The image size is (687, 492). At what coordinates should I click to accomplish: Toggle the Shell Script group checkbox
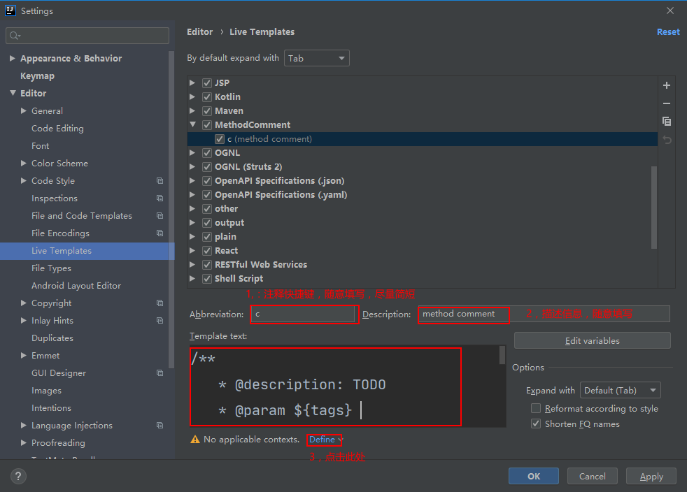pos(207,279)
